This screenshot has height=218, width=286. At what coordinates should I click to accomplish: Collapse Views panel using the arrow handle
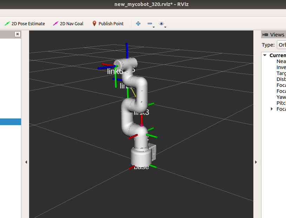click(x=256, y=162)
